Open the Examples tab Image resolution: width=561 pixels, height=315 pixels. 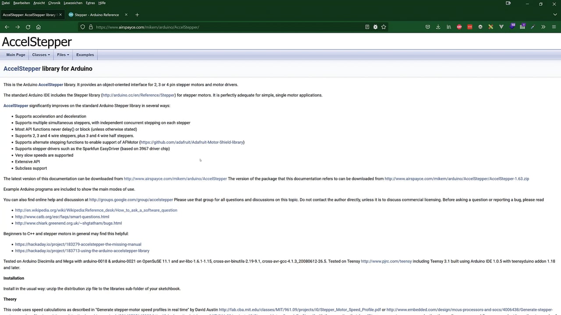click(x=85, y=55)
